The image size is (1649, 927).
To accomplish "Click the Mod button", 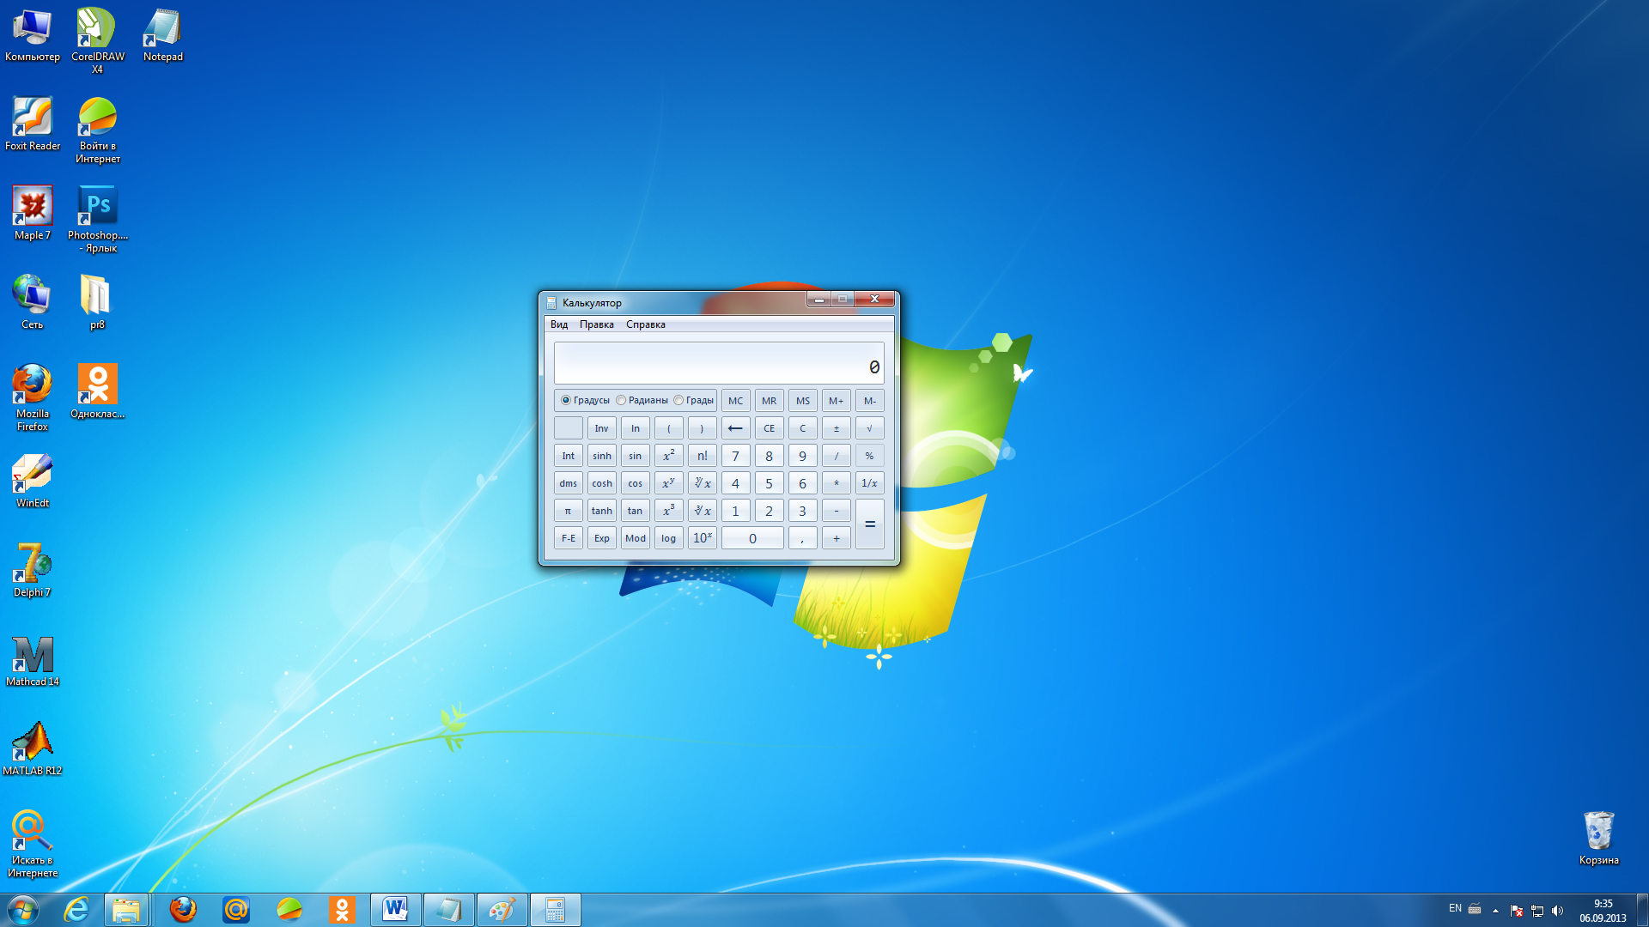I will tap(635, 538).
